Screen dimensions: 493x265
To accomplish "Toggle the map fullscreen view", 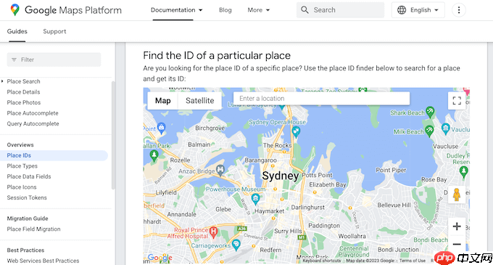I will pyautogui.click(x=457, y=100).
